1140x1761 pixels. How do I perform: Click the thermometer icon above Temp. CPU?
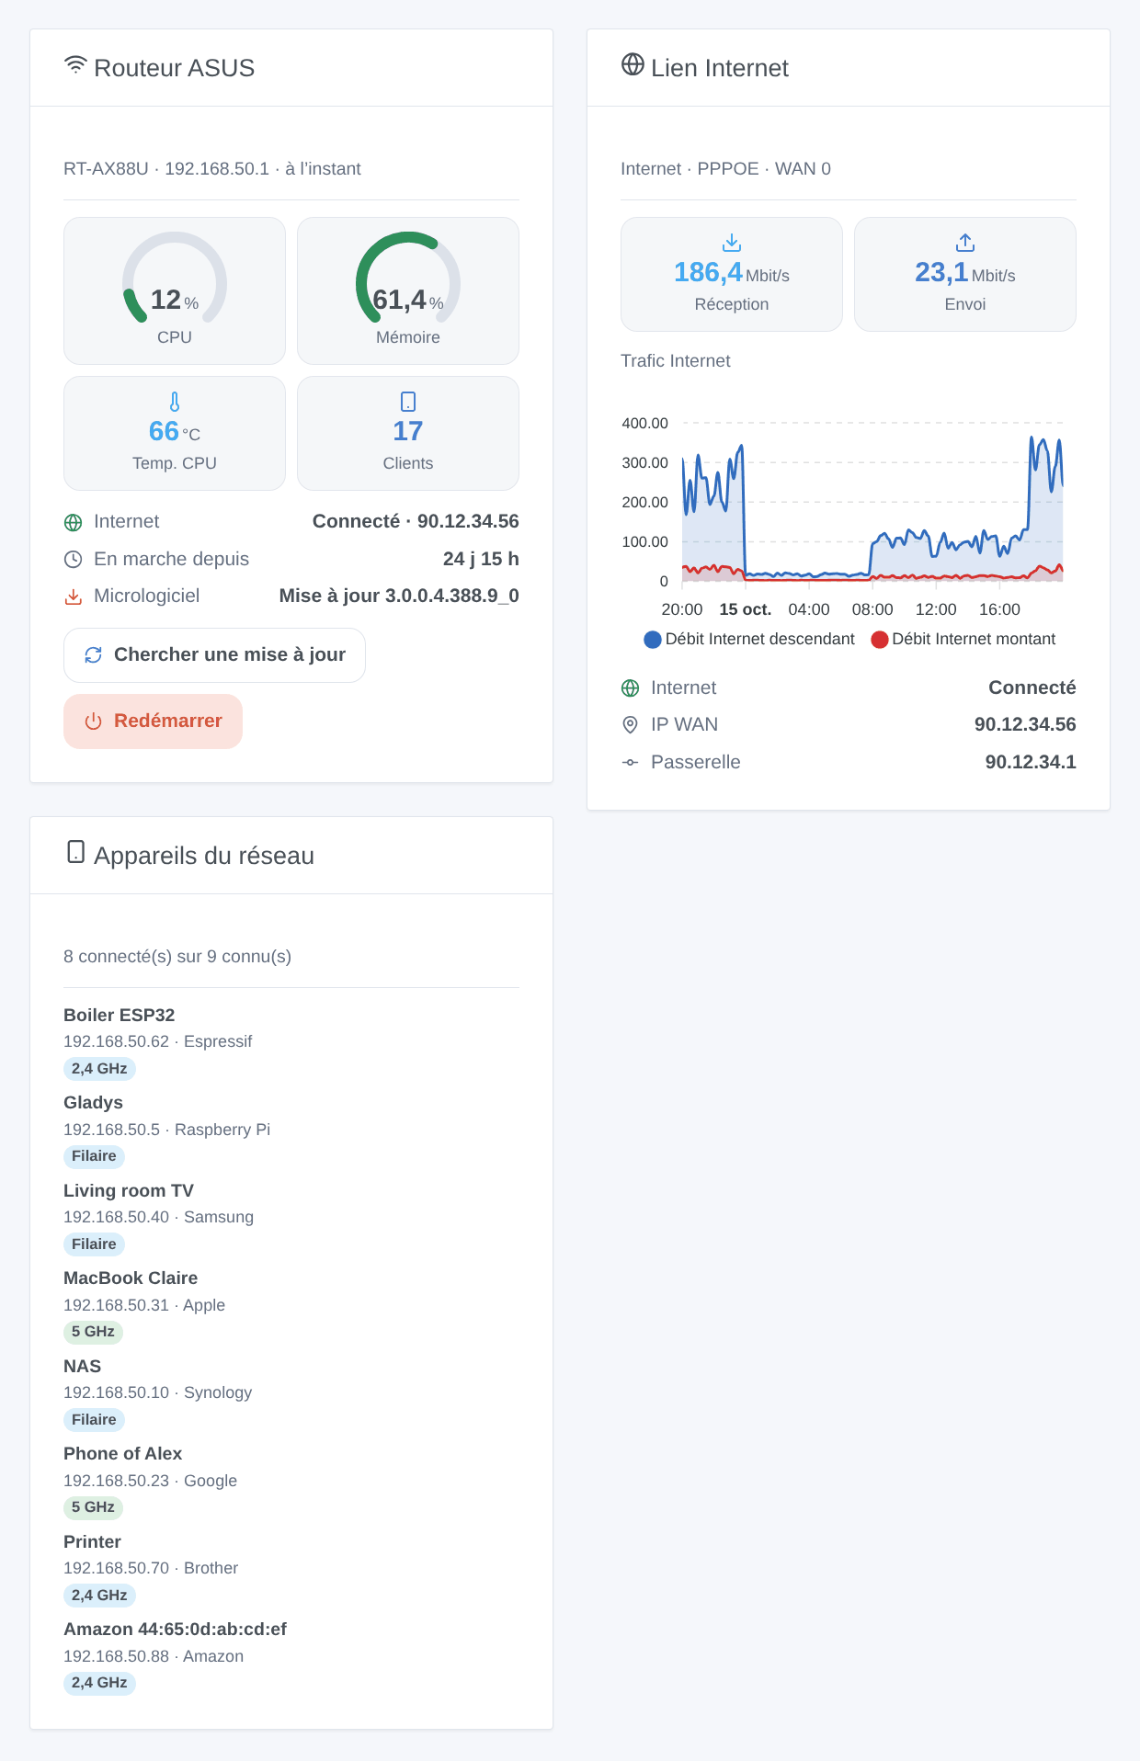[175, 402]
